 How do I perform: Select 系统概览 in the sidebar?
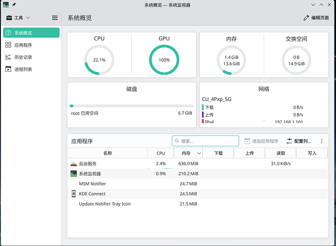[x=31, y=33]
